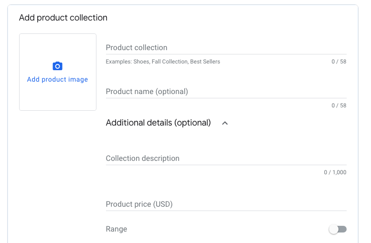Viewport: 371px width, 243px height.
Task: Click the underline of the Product name field
Action: pos(225,98)
